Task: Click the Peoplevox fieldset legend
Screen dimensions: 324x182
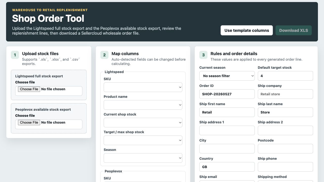Action: [113, 171]
